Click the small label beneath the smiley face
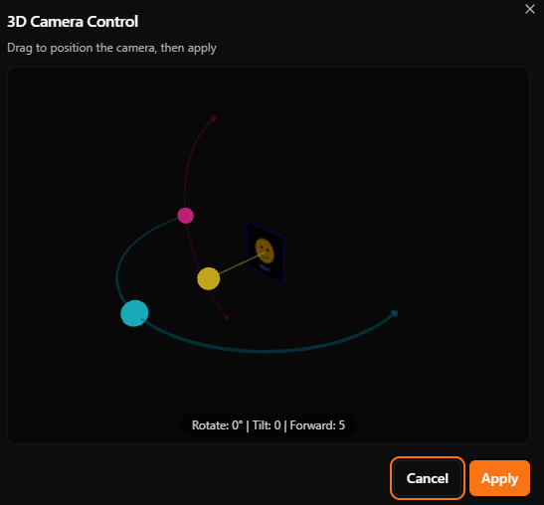Image resolution: width=544 pixels, height=505 pixels. coord(265,268)
